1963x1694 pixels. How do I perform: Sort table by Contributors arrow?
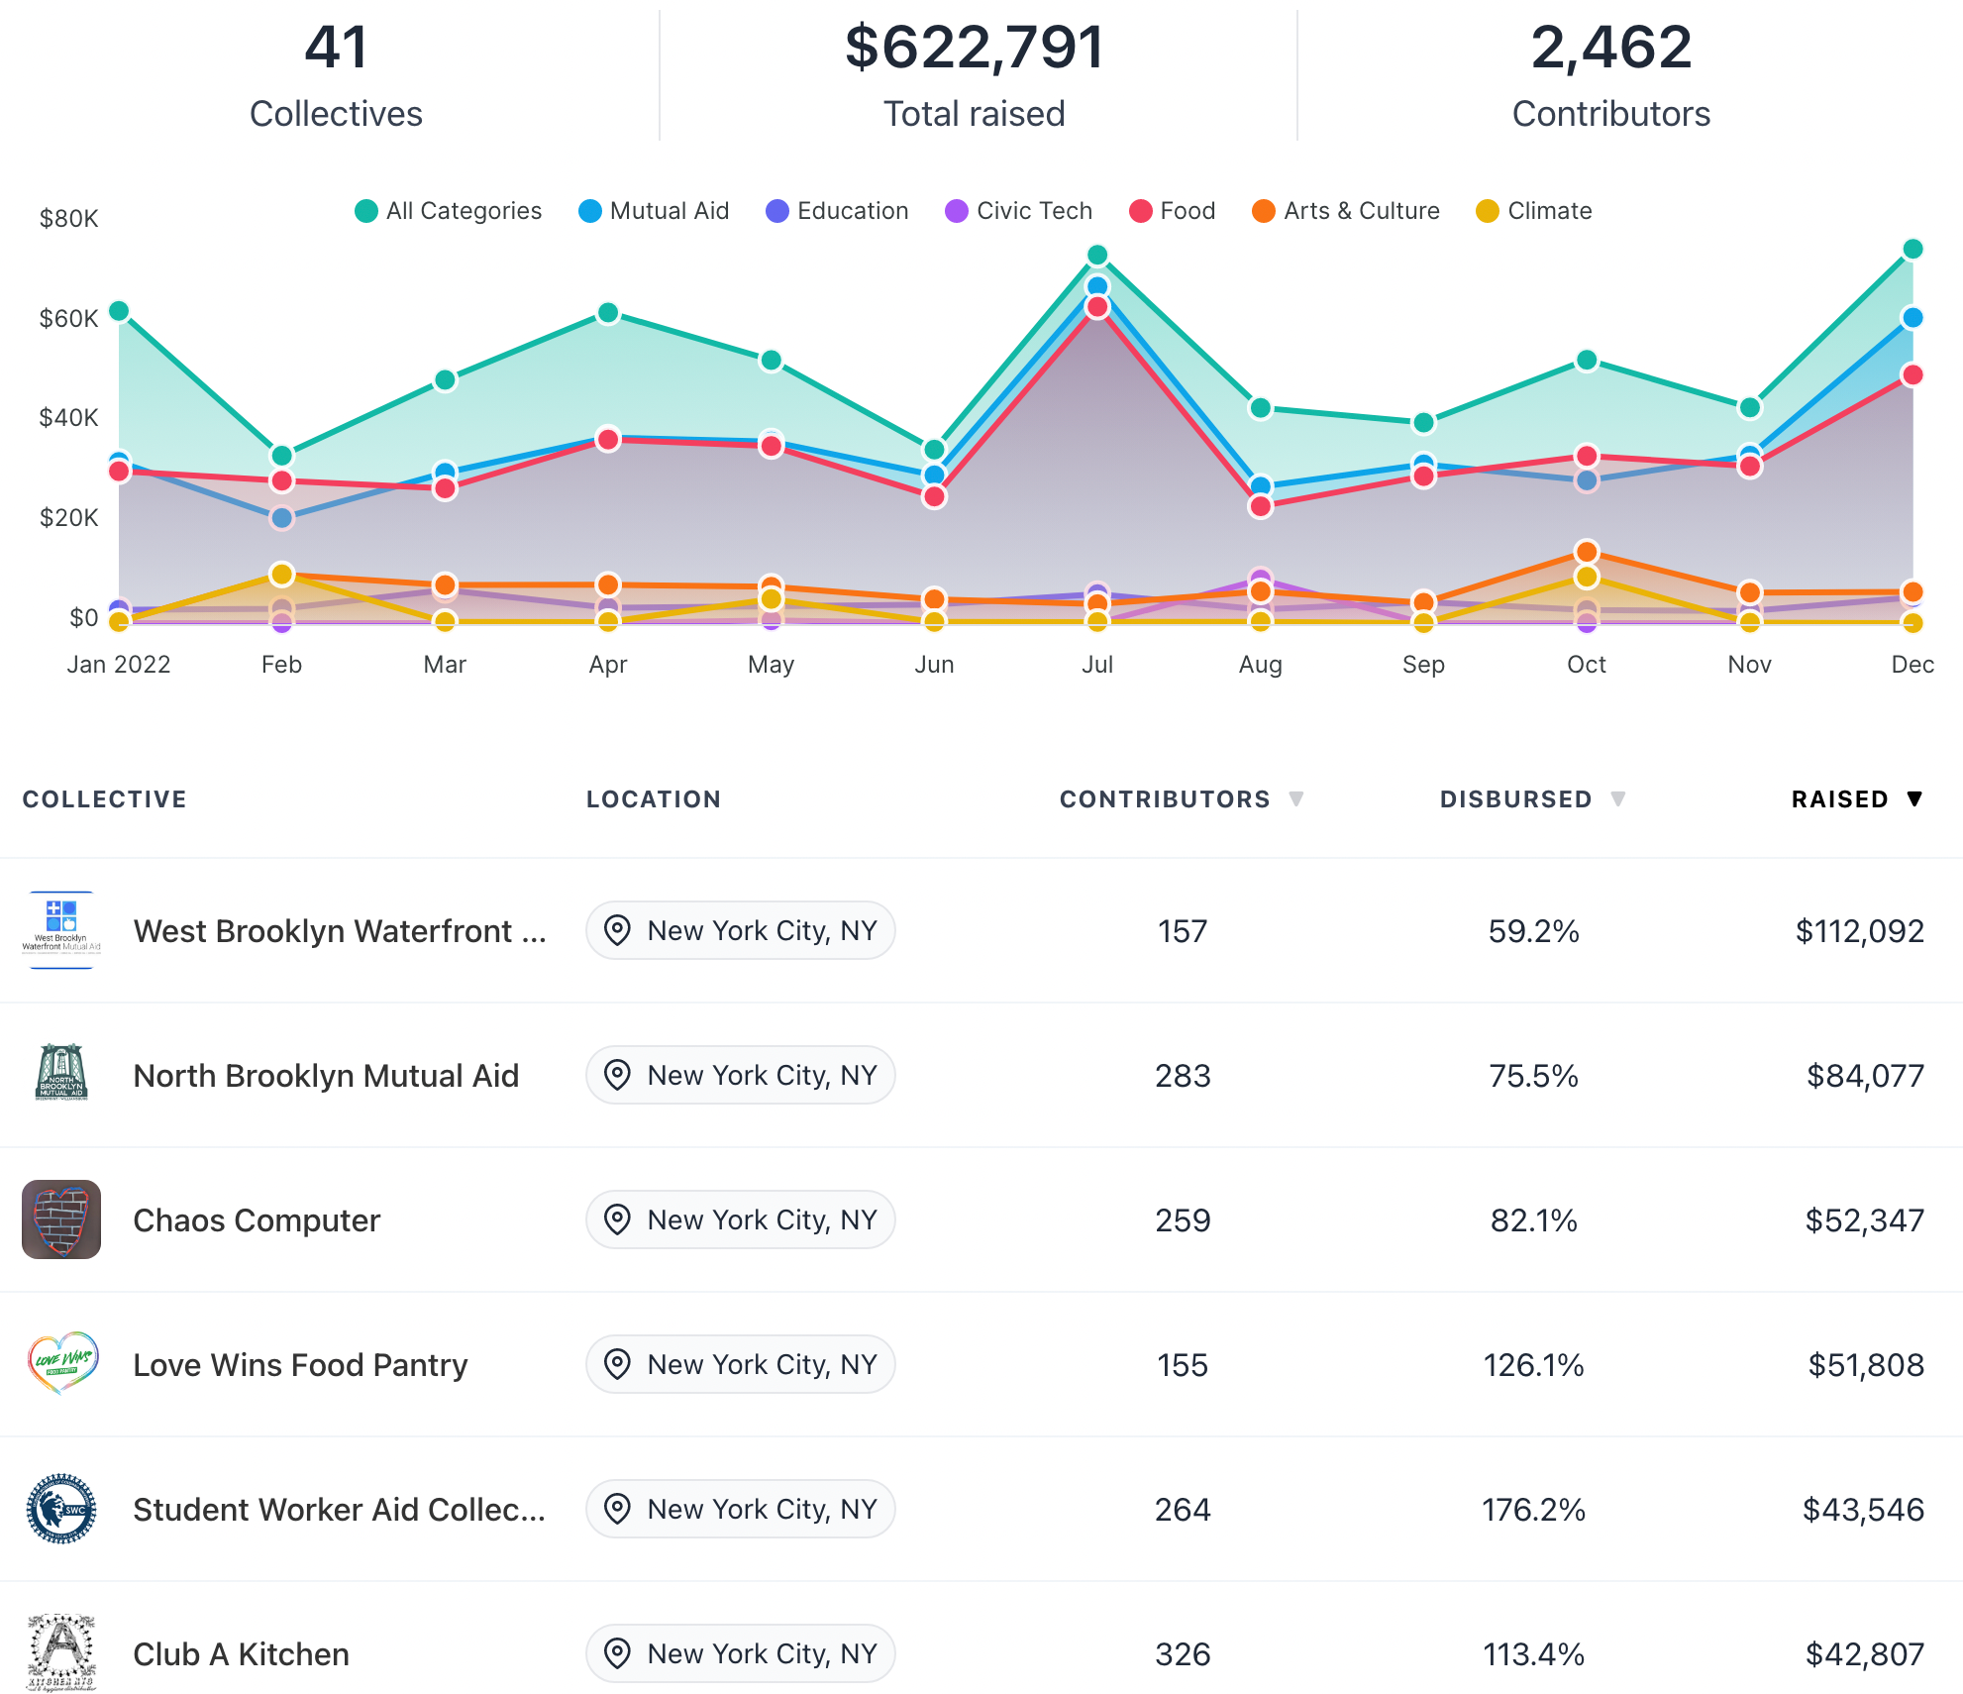(1295, 798)
